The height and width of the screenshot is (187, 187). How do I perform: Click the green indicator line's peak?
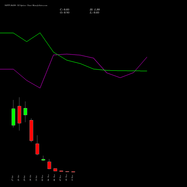tap(40, 33)
